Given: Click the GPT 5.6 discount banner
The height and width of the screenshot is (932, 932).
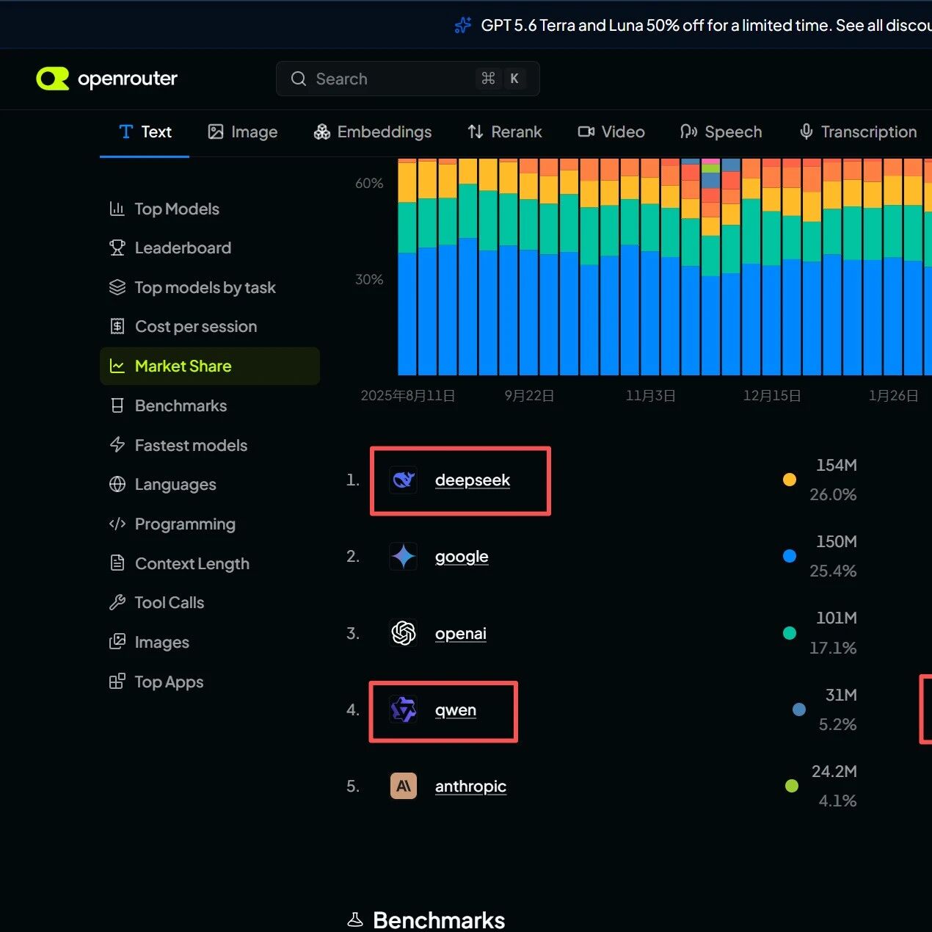Looking at the screenshot, I should click(x=693, y=26).
